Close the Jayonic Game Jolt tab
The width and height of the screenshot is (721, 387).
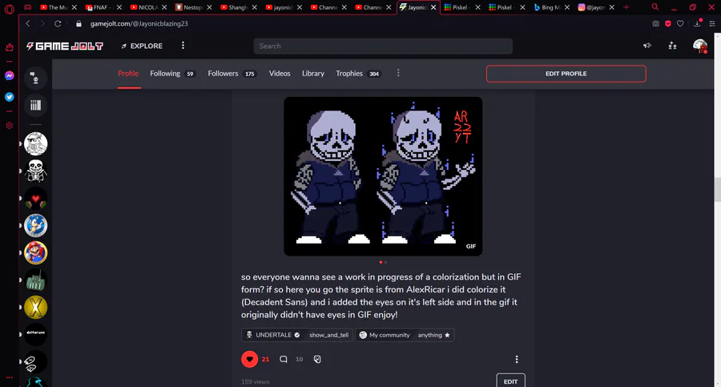point(433,7)
